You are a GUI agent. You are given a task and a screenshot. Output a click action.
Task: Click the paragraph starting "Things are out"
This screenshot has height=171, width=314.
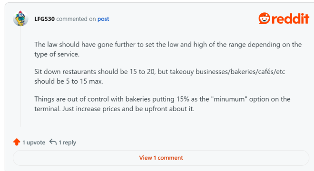pyautogui.click(x=162, y=104)
